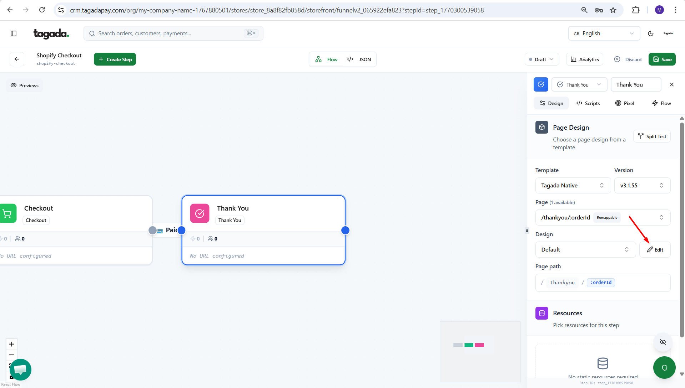Click the flow minimap overview
The height and width of the screenshot is (388, 685).
(x=480, y=351)
